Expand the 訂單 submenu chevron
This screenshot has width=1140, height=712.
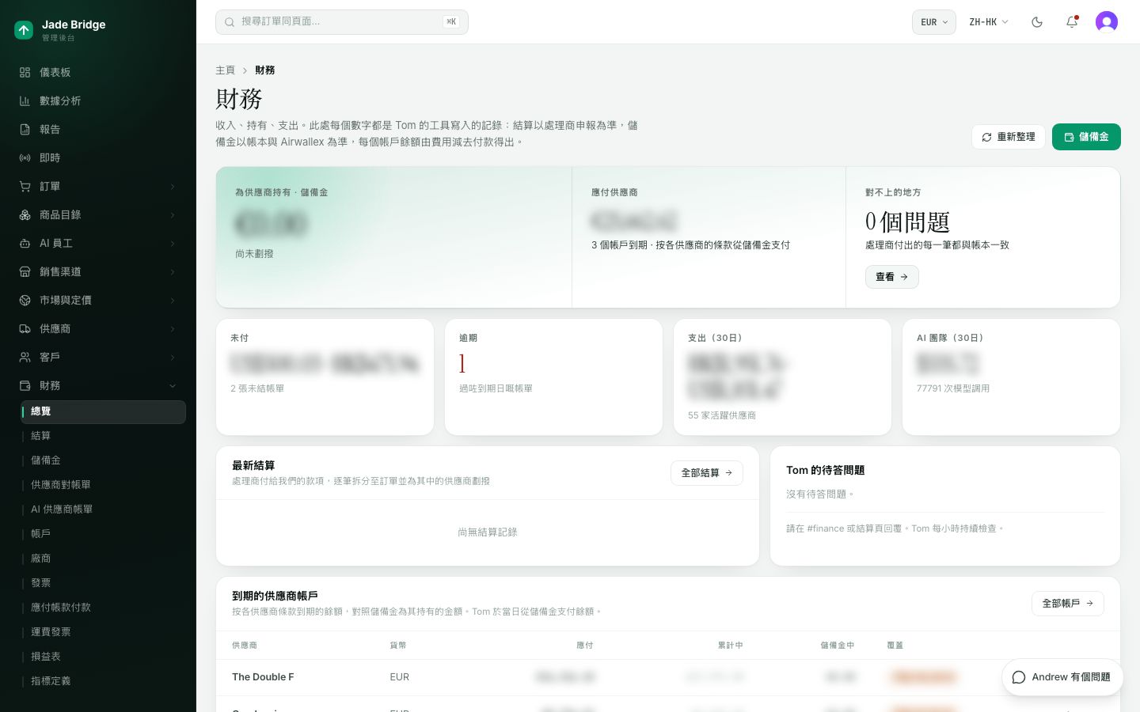(x=173, y=187)
